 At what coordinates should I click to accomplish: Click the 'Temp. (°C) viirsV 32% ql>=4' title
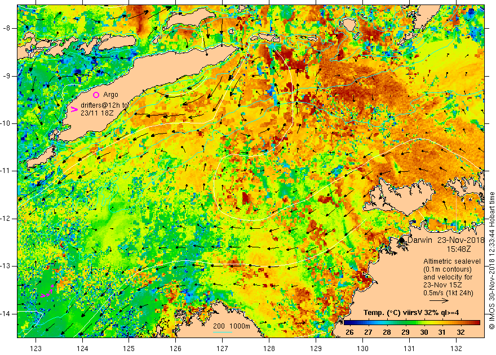(411, 313)
